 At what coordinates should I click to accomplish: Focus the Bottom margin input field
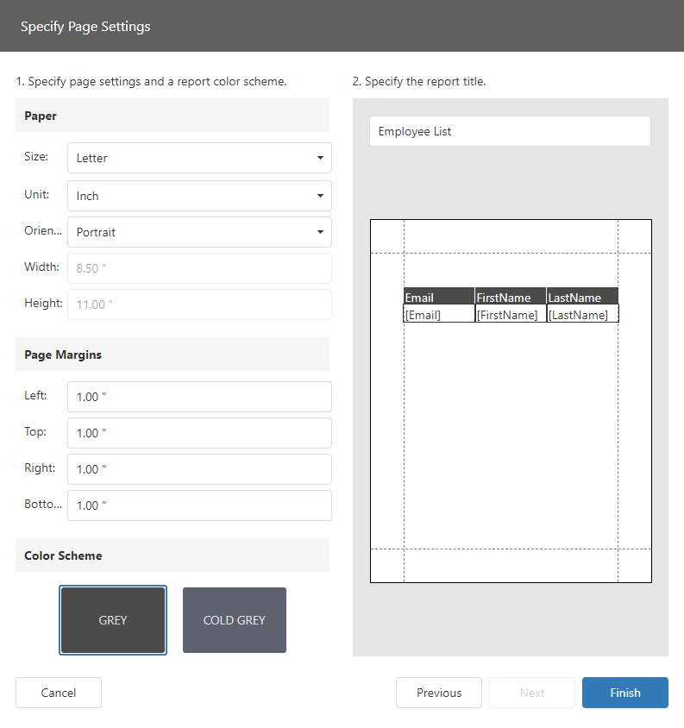(x=199, y=505)
